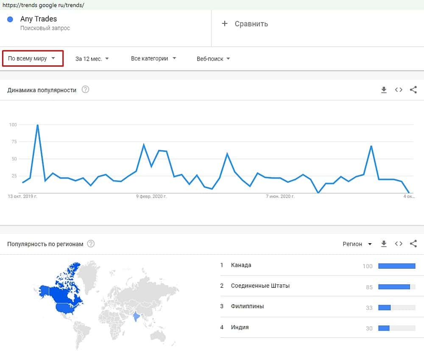This screenshot has height=351, width=424.
Task: Share the regional popularity panel
Action: coord(413,244)
